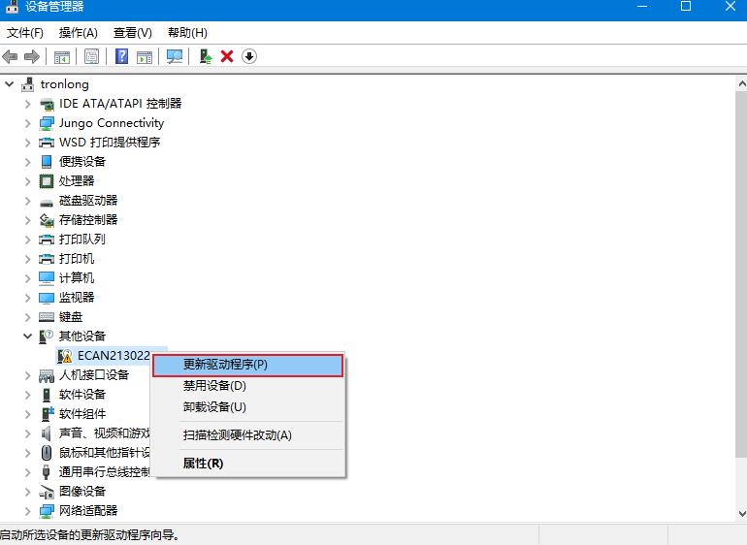Screen dimensions: 747x545
Task: Click the IDE ATA/ATAPI controller icon
Action: coord(47,104)
